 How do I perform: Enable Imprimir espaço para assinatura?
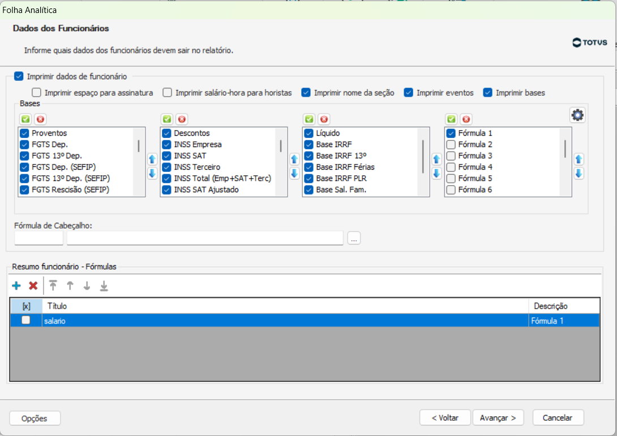click(37, 93)
